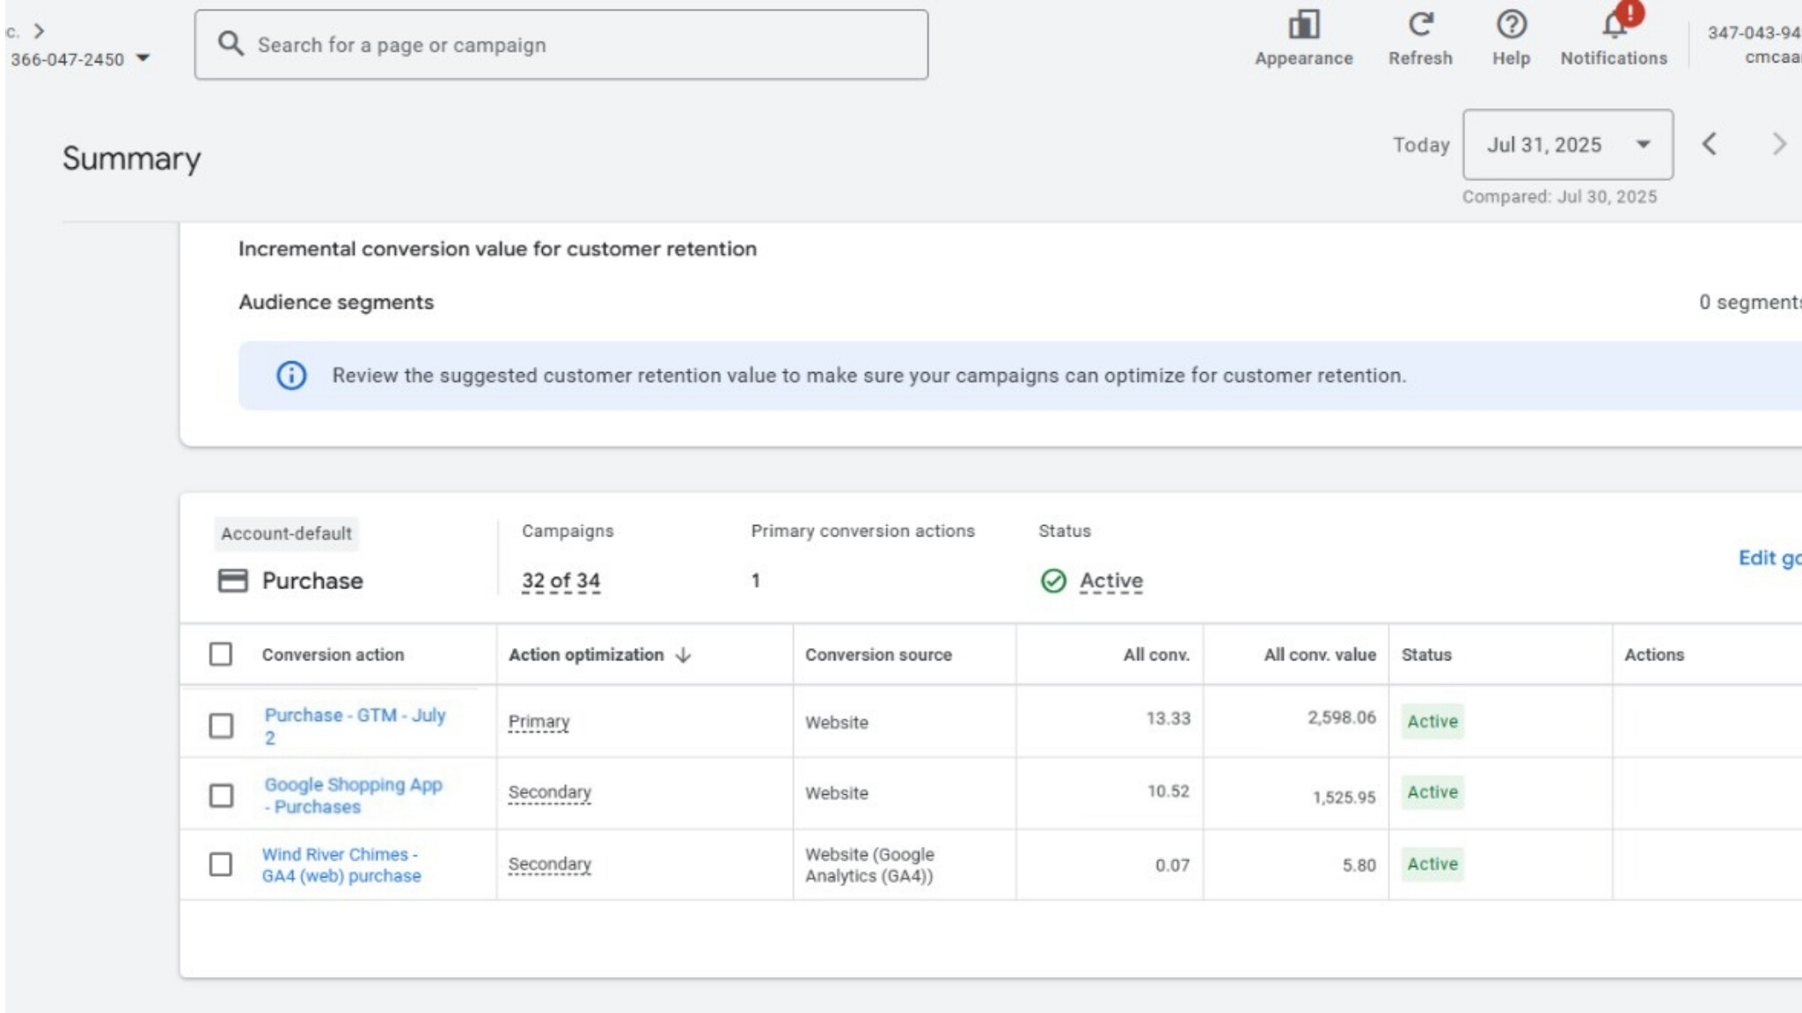
Task: Sort by the All conv. value column header
Action: coord(1319,655)
